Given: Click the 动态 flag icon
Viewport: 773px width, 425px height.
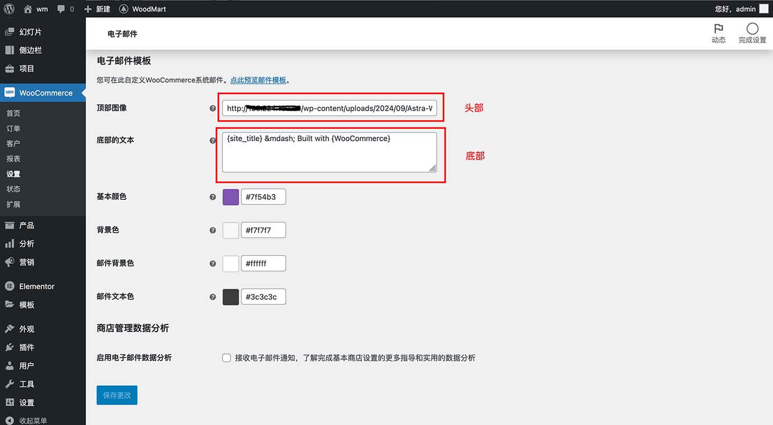Looking at the screenshot, I should (x=718, y=28).
